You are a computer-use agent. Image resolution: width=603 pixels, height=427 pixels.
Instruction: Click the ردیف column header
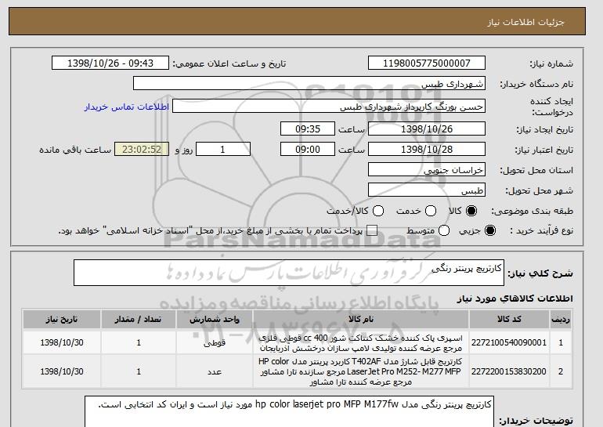561,320
